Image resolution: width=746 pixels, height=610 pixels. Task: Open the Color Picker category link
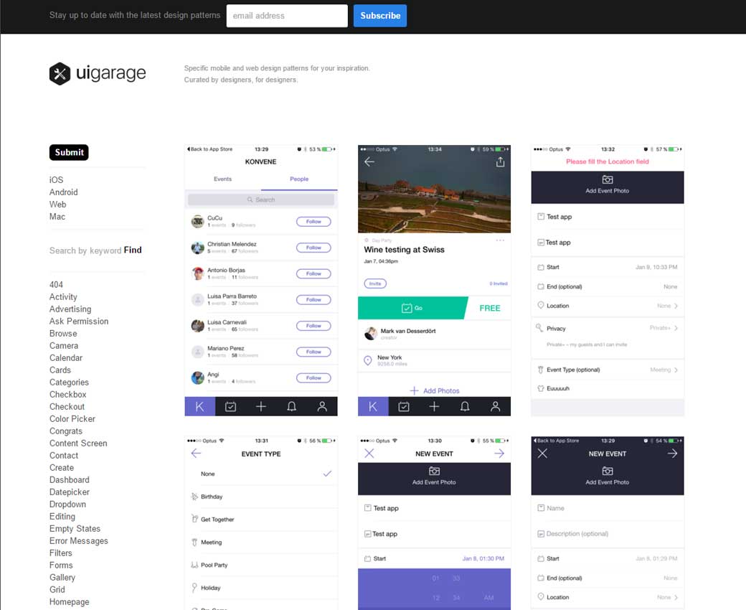(72, 419)
